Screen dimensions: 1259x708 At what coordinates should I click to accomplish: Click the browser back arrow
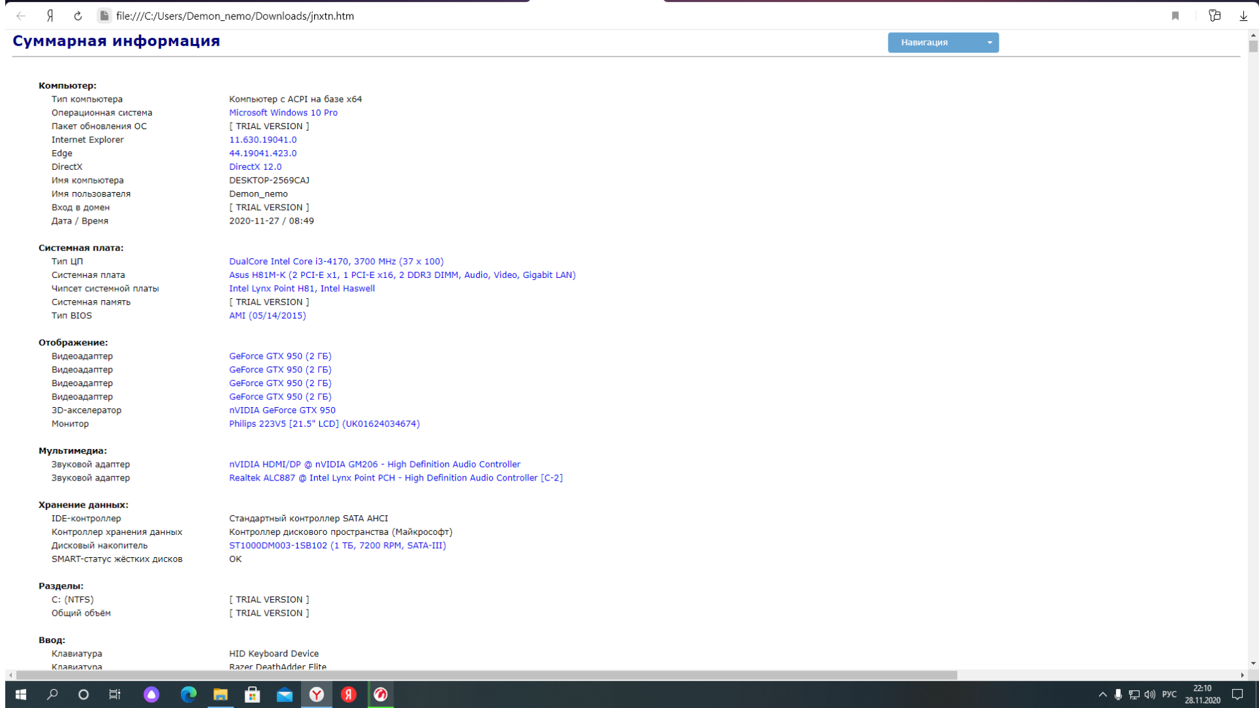(21, 16)
